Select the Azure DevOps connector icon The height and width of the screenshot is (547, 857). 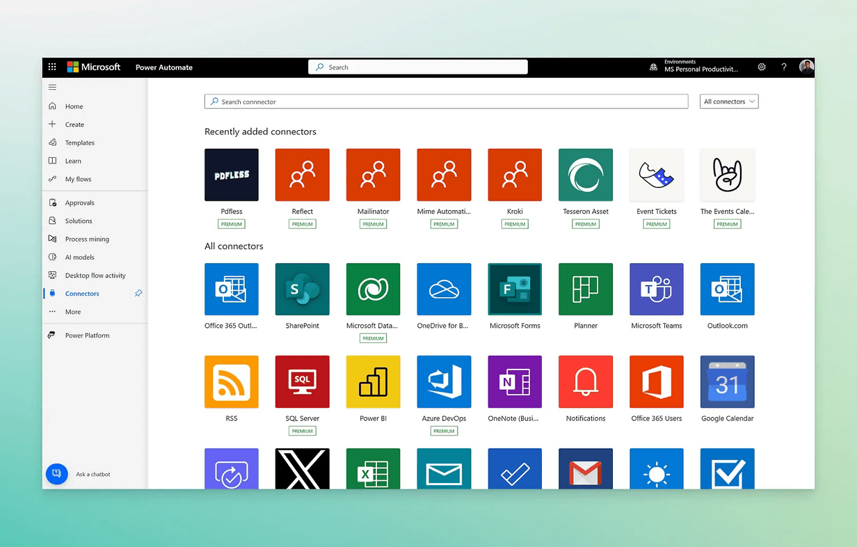click(444, 382)
